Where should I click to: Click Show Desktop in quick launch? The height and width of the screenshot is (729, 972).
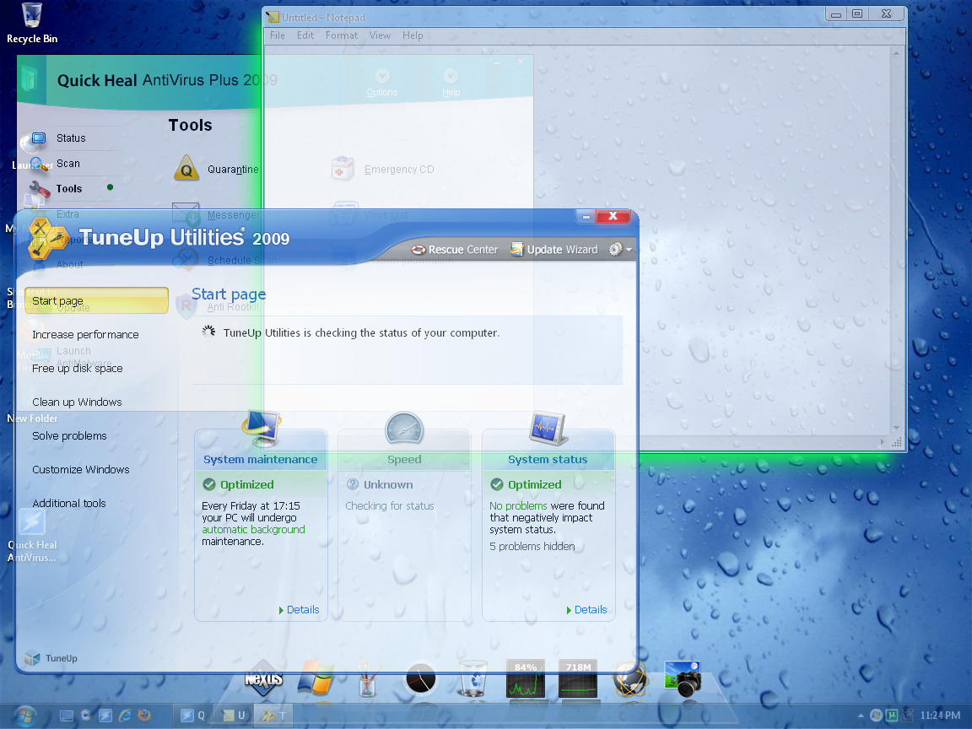click(67, 715)
